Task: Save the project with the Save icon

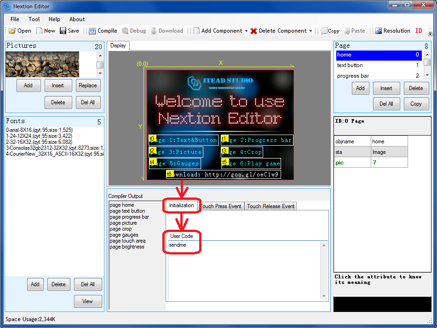Action: [x=69, y=31]
